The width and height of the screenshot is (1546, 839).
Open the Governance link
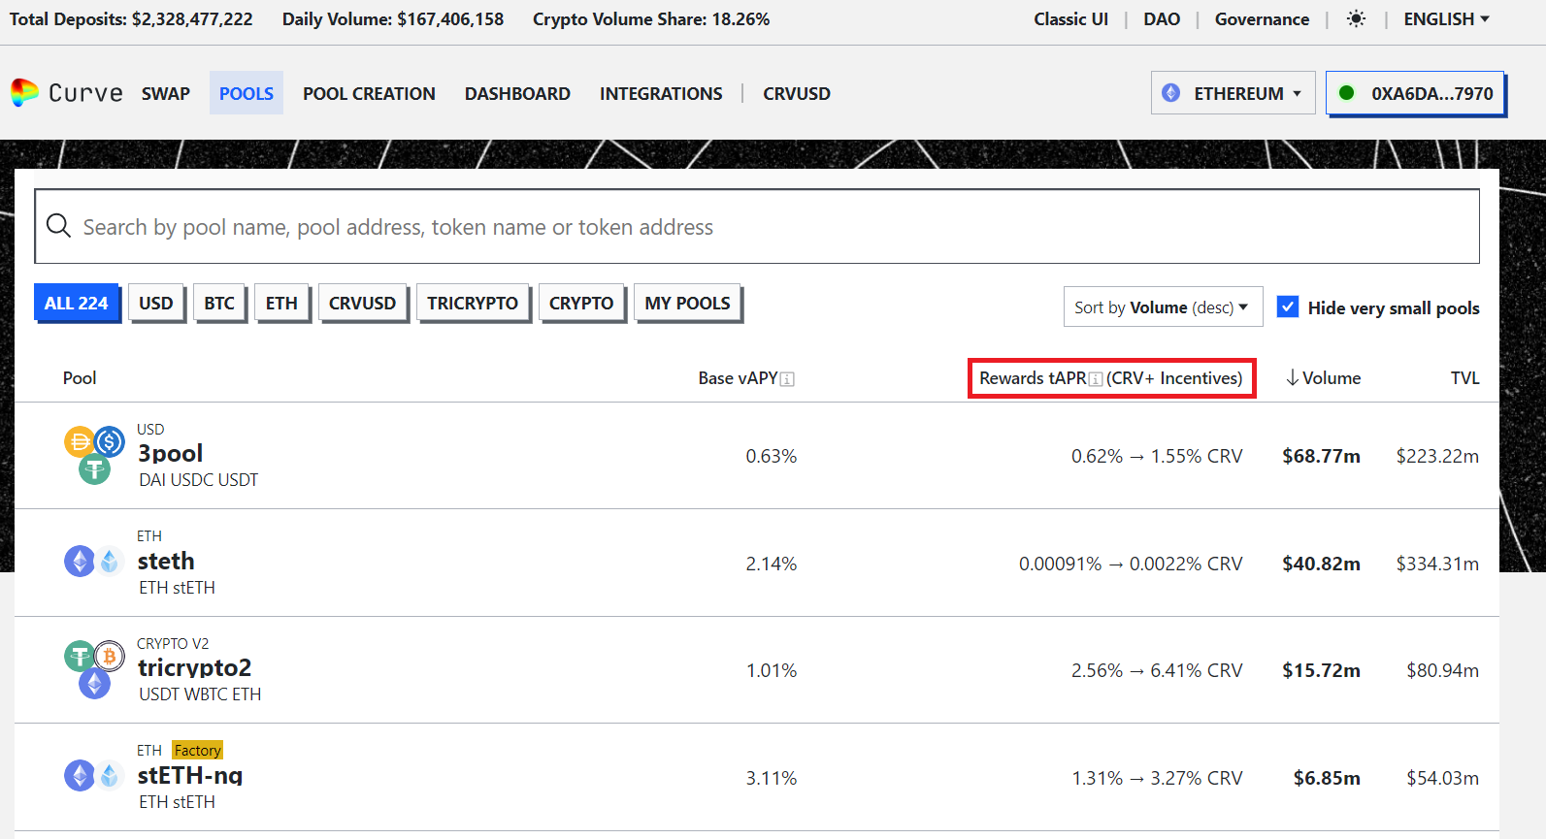coord(1262,19)
